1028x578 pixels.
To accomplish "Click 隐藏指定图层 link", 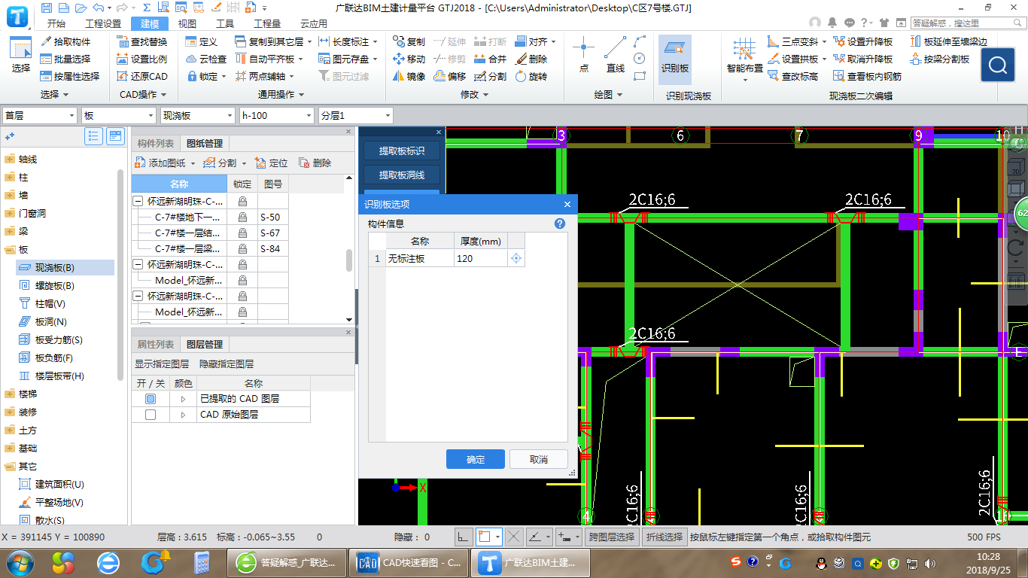I will (227, 364).
